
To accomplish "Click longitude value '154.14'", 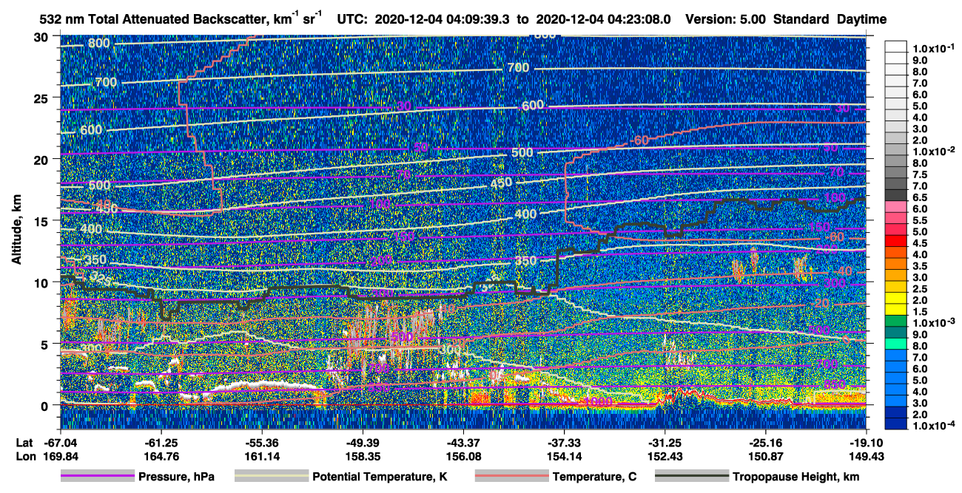I will click(564, 457).
